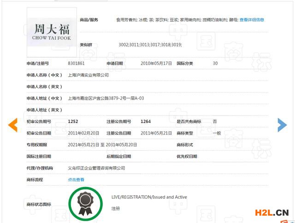Click the 申请人名称（英文）label
Viewport: 295px width, 223px height.
44,87
